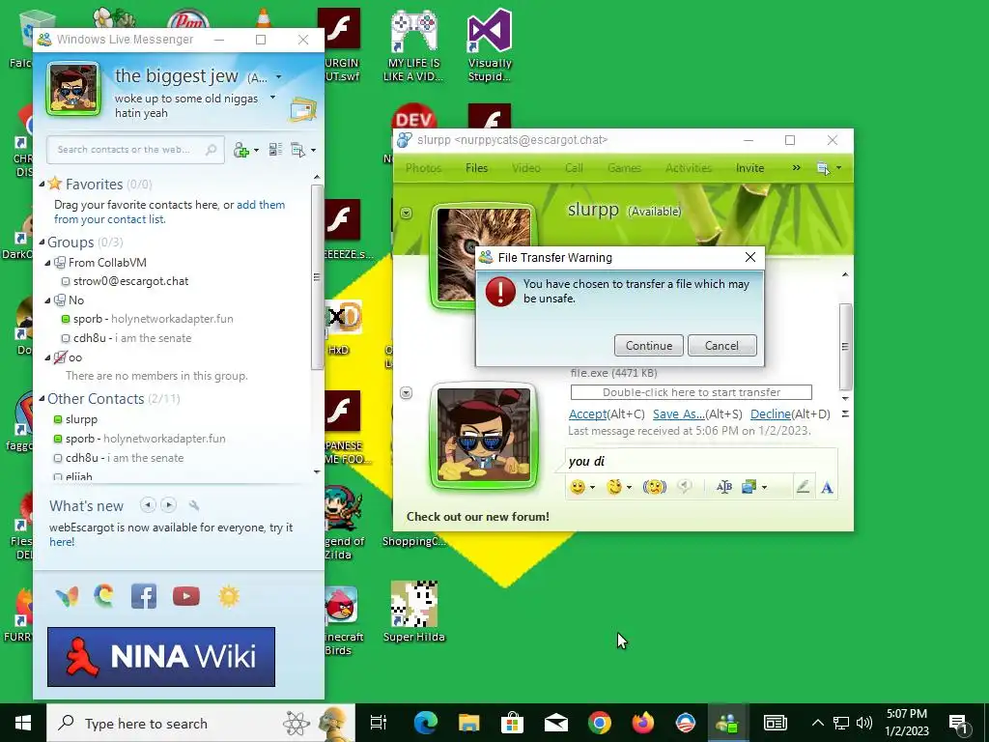The height and width of the screenshot is (742, 989).
Task: Open the display name status dropdown
Action: tap(278, 77)
